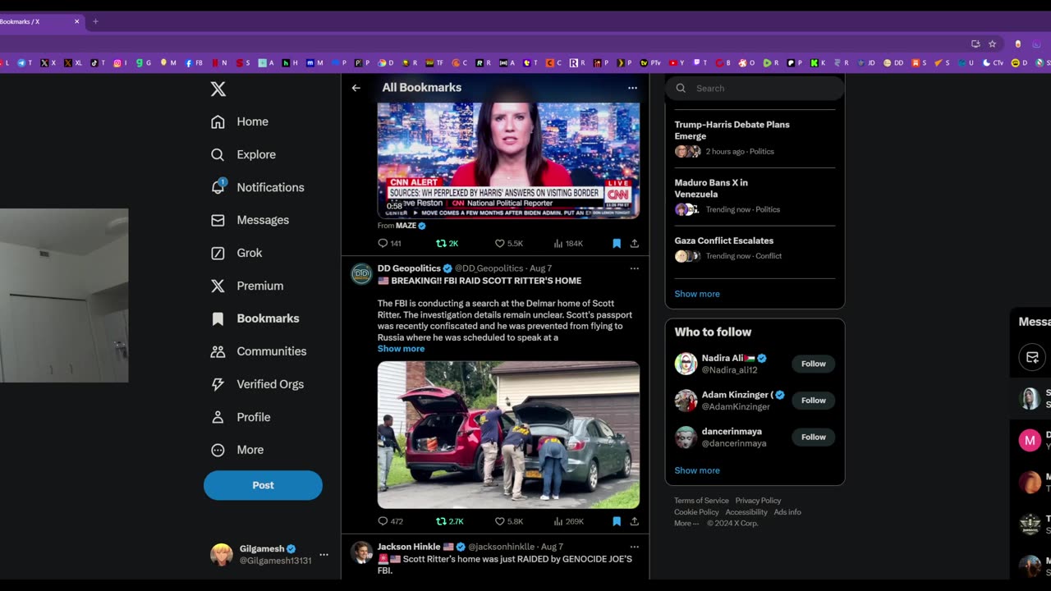
Task: Go back with the All Bookmarks arrow
Action: coord(356,88)
